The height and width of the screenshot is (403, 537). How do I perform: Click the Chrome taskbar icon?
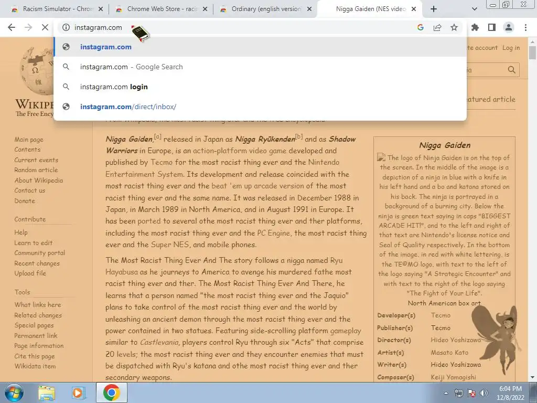[x=112, y=393]
